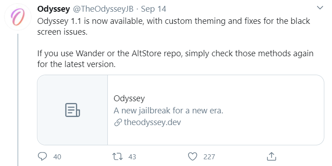Click the gray card thumbnail placeholder area

pos(73,110)
